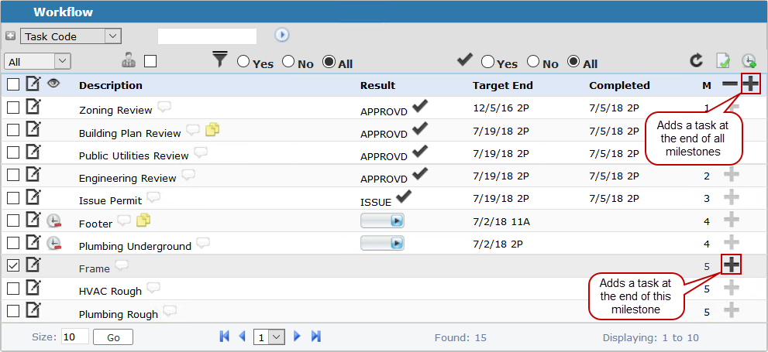The height and width of the screenshot is (352, 768).
Task: Click clock icon on Plumbing Underground row
Action: click(53, 243)
